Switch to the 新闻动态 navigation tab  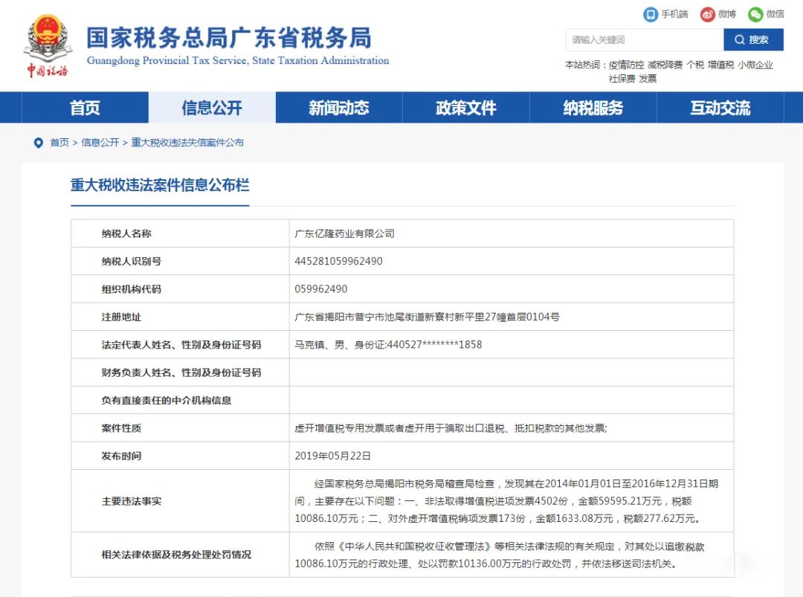point(339,108)
